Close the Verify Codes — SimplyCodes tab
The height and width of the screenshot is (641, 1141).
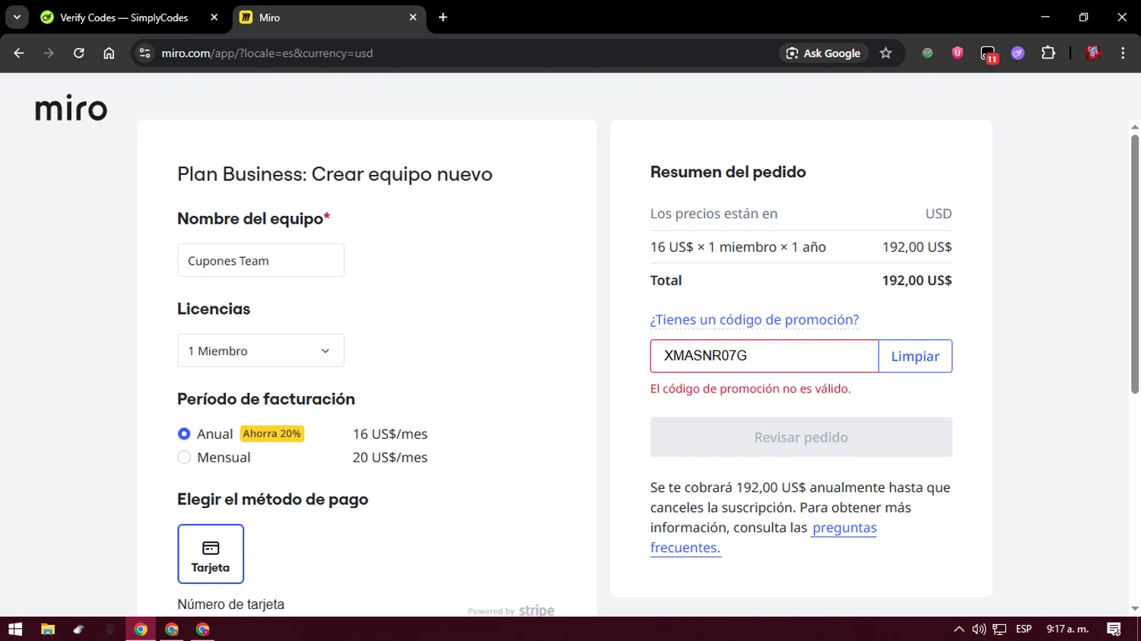click(x=214, y=17)
